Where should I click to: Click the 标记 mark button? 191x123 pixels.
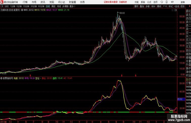click(x=171, y=6)
